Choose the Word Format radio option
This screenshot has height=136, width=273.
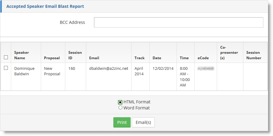pos(120,108)
